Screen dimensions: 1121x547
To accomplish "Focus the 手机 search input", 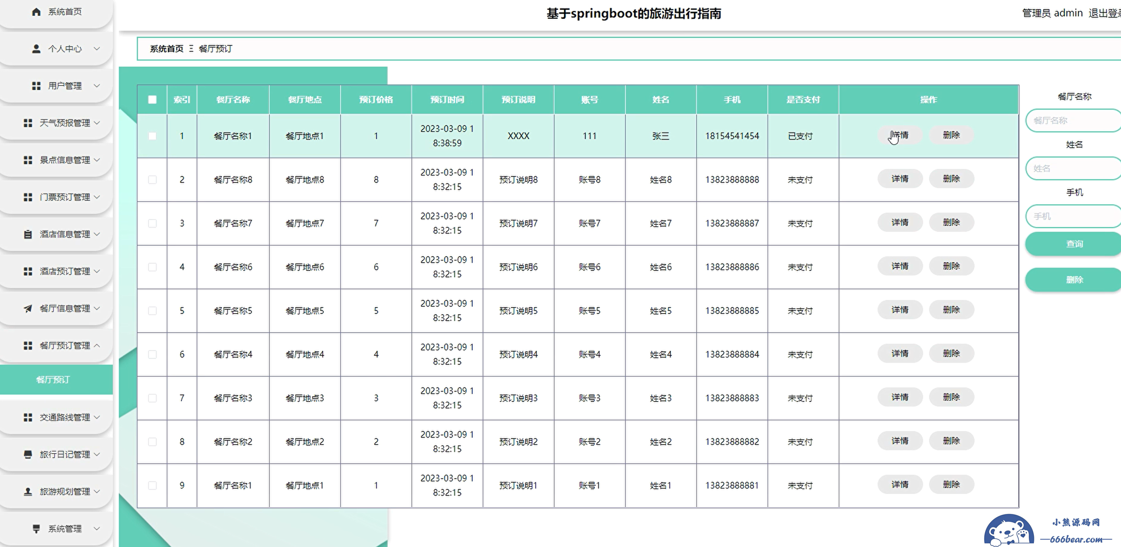I will [1074, 216].
